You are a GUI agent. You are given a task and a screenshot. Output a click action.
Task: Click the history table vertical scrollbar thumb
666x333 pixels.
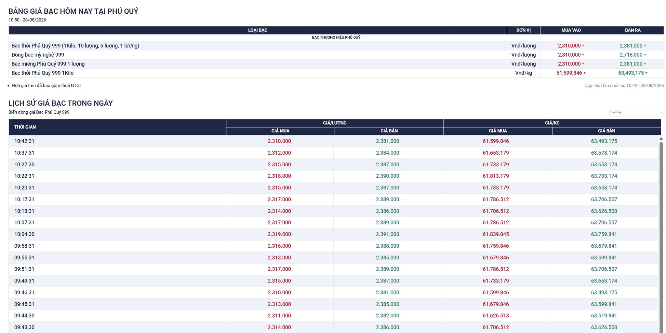click(x=661, y=237)
